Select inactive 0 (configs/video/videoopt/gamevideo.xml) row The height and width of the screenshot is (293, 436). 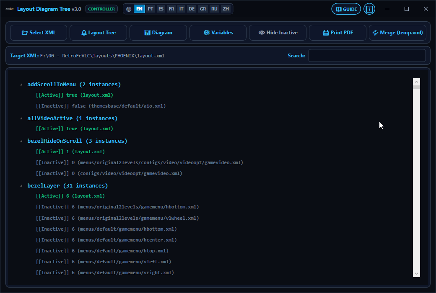tap(109, 173)
